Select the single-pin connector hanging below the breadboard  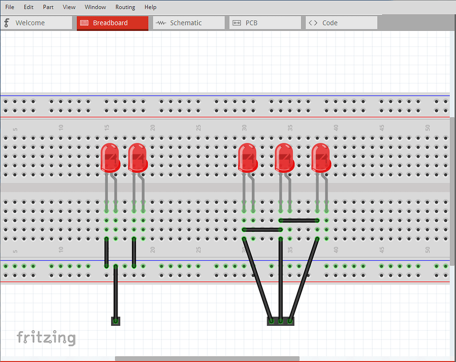[116, 320]
